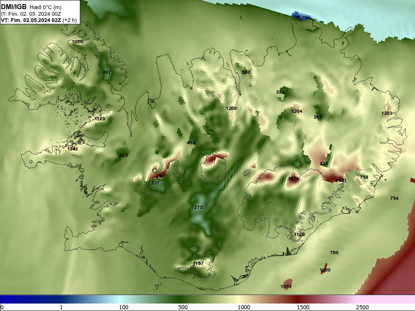Select the 'IT: Fim. 02. 05. 2024 00Z' line
Screen dimensions: 415x311
point(31,14)
